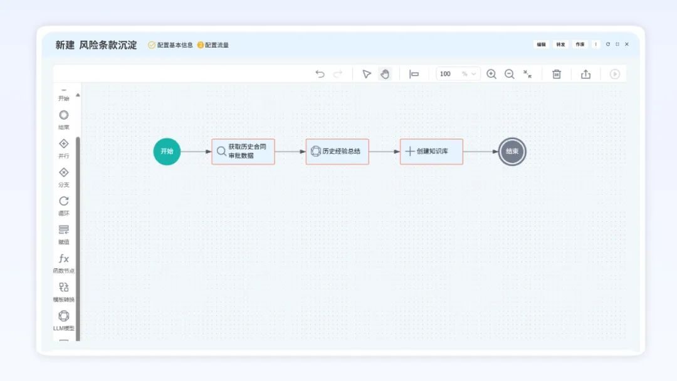Screen dimensions: 677x381
Task: Undo the last canvas action
Action: click(x=320, y=74)
